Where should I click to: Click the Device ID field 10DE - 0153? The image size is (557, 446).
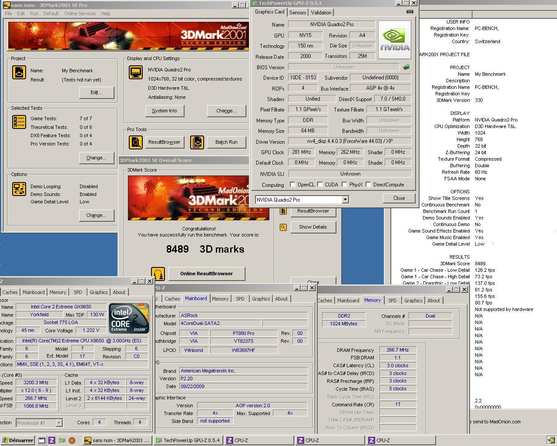(x=303, y=78)
